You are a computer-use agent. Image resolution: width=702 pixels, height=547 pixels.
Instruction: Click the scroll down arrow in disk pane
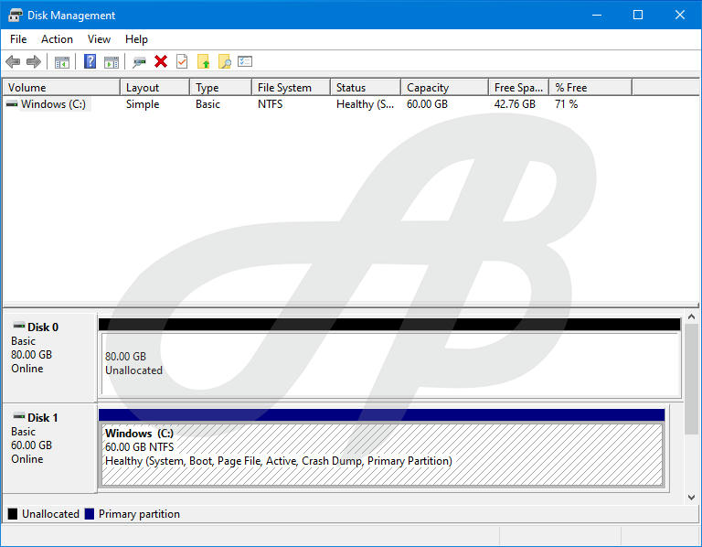pyautogui.click(x=691, y=498)
